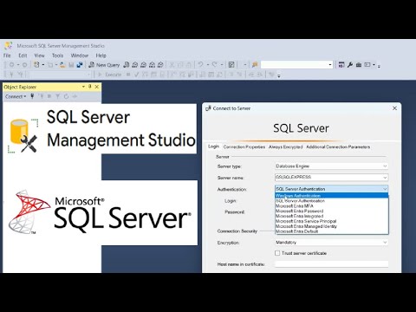Screen dimensions: 416x312
Task: Open the File menu
Action: click(7, 55)
